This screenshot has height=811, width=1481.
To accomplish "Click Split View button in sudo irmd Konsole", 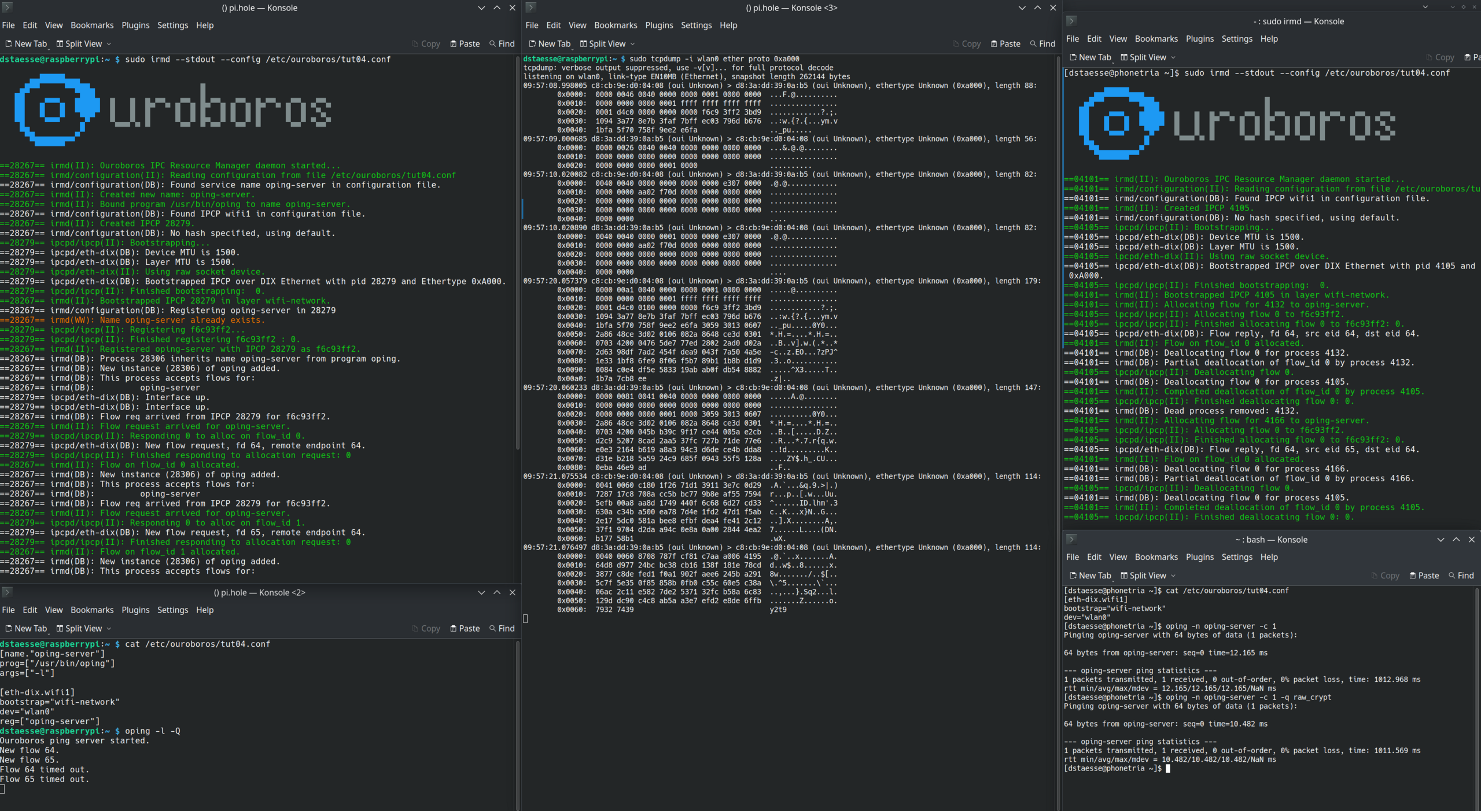I will [x=1143, y=57].
